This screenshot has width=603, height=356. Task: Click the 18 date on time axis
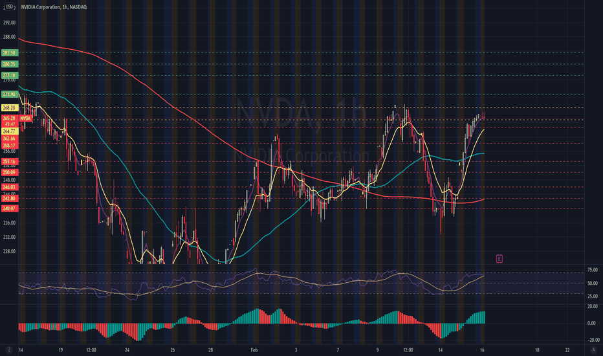(537, 350)
